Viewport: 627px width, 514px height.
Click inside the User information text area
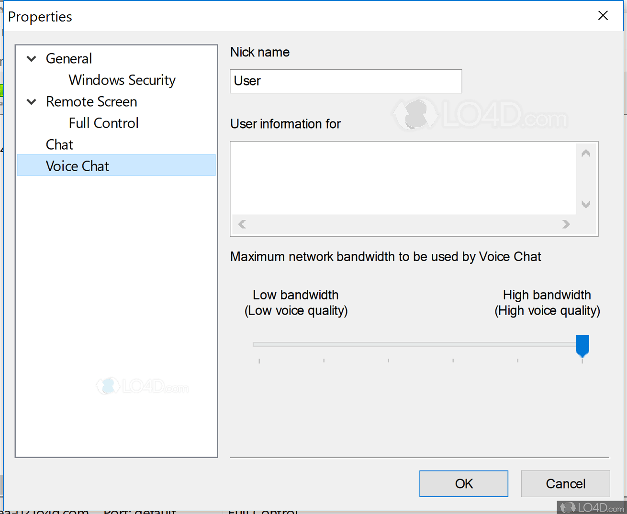point(403,178)
